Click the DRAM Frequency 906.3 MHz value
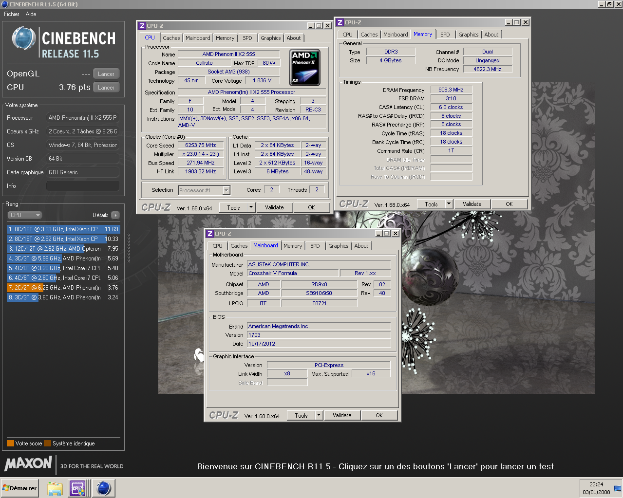The height and width of the screenshot is (498, 623). point(451,90)
